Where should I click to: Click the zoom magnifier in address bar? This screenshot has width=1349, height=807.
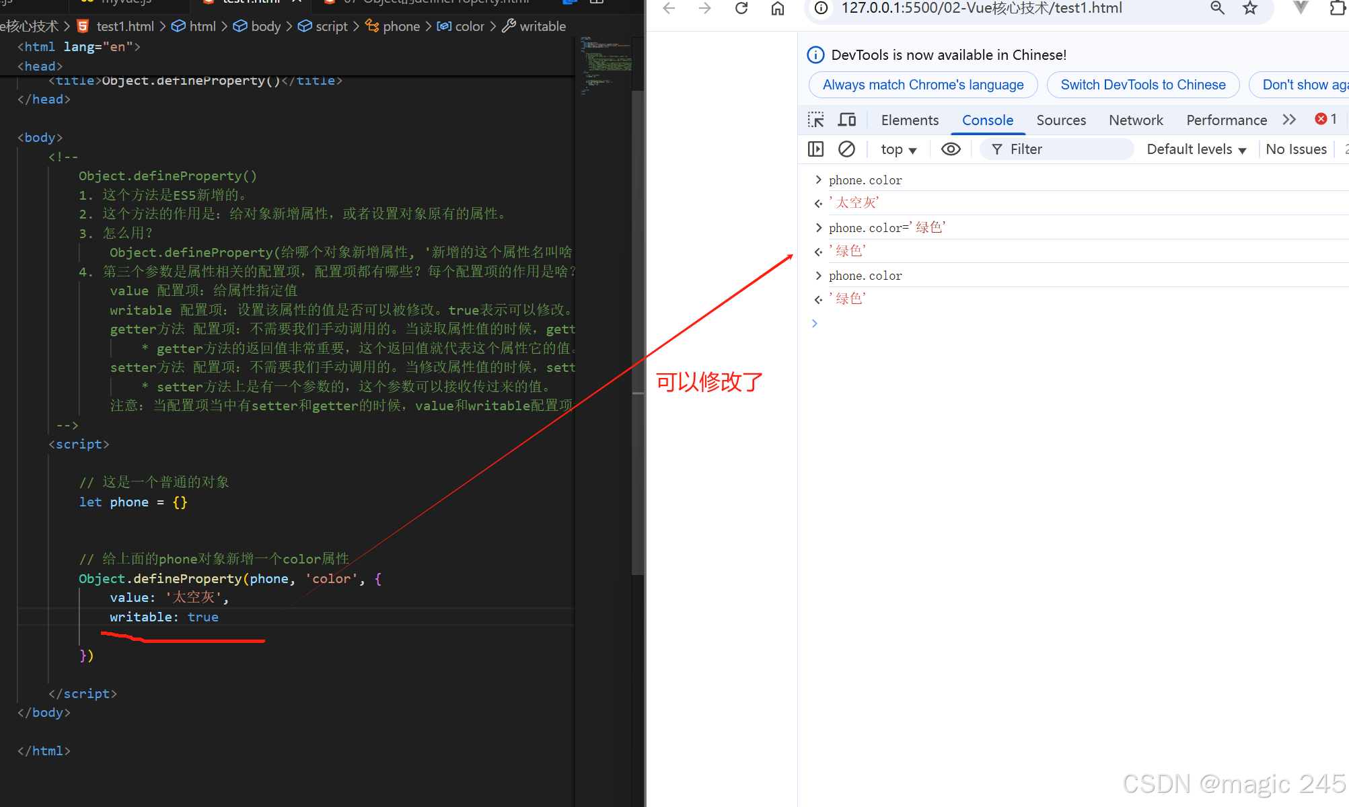pos(1217,9)
